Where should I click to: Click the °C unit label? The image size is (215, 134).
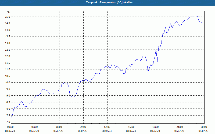[x=9, y=12]
